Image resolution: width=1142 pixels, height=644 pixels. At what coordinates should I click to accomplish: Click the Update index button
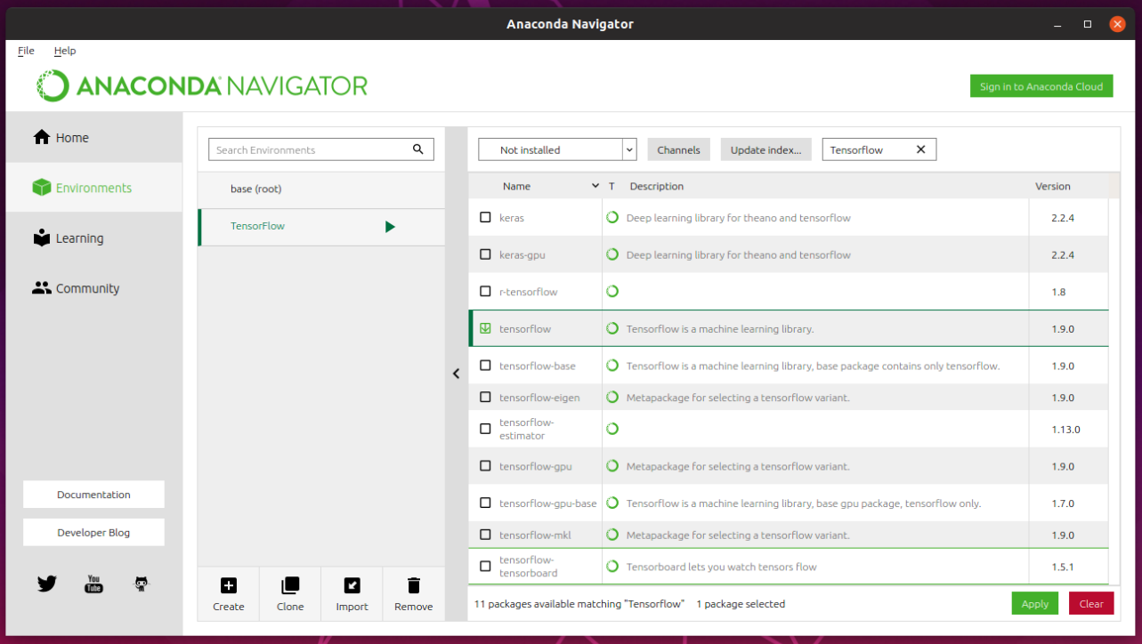(x=765, y=149)
